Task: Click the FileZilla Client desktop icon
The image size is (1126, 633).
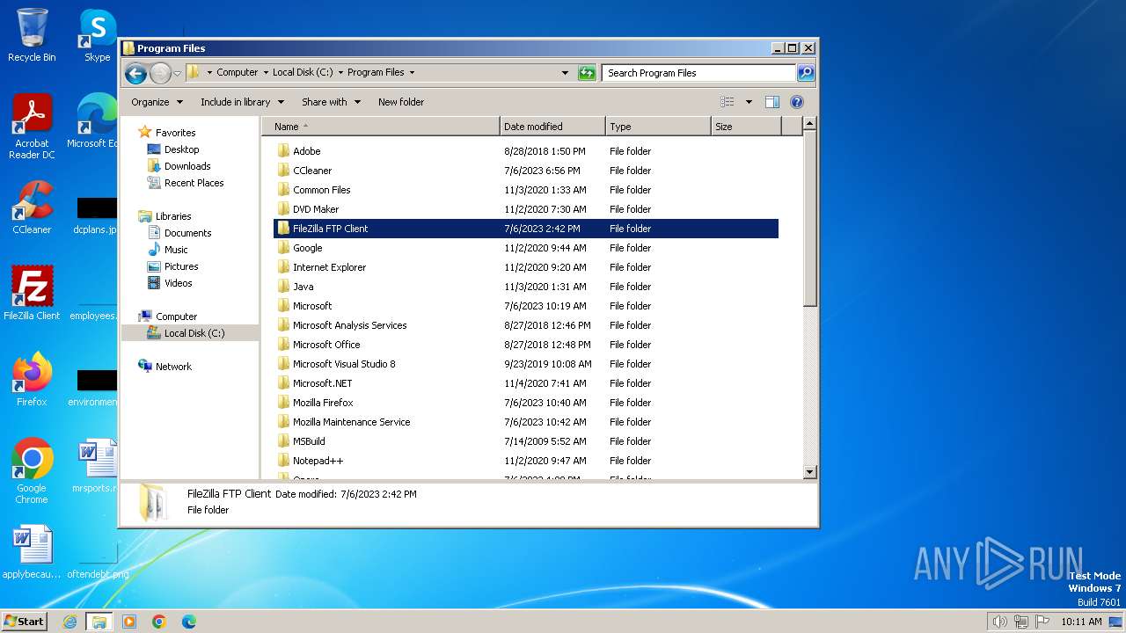Action: coord(32,294)
